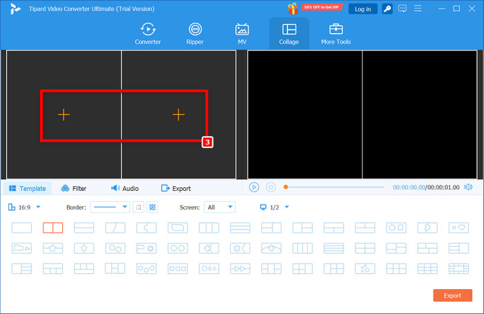Choose the heart-shaped split template
The height and width of the screenshot is (314, 484).
tap(458, 228)
